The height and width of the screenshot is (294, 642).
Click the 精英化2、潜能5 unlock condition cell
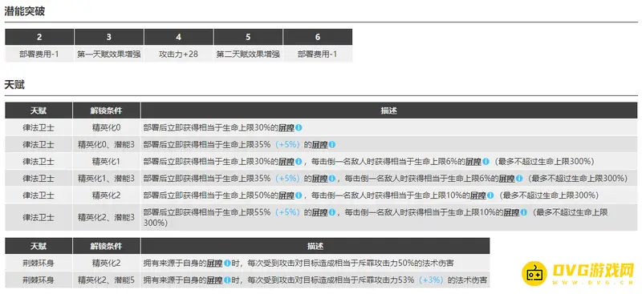pos(107,280)
